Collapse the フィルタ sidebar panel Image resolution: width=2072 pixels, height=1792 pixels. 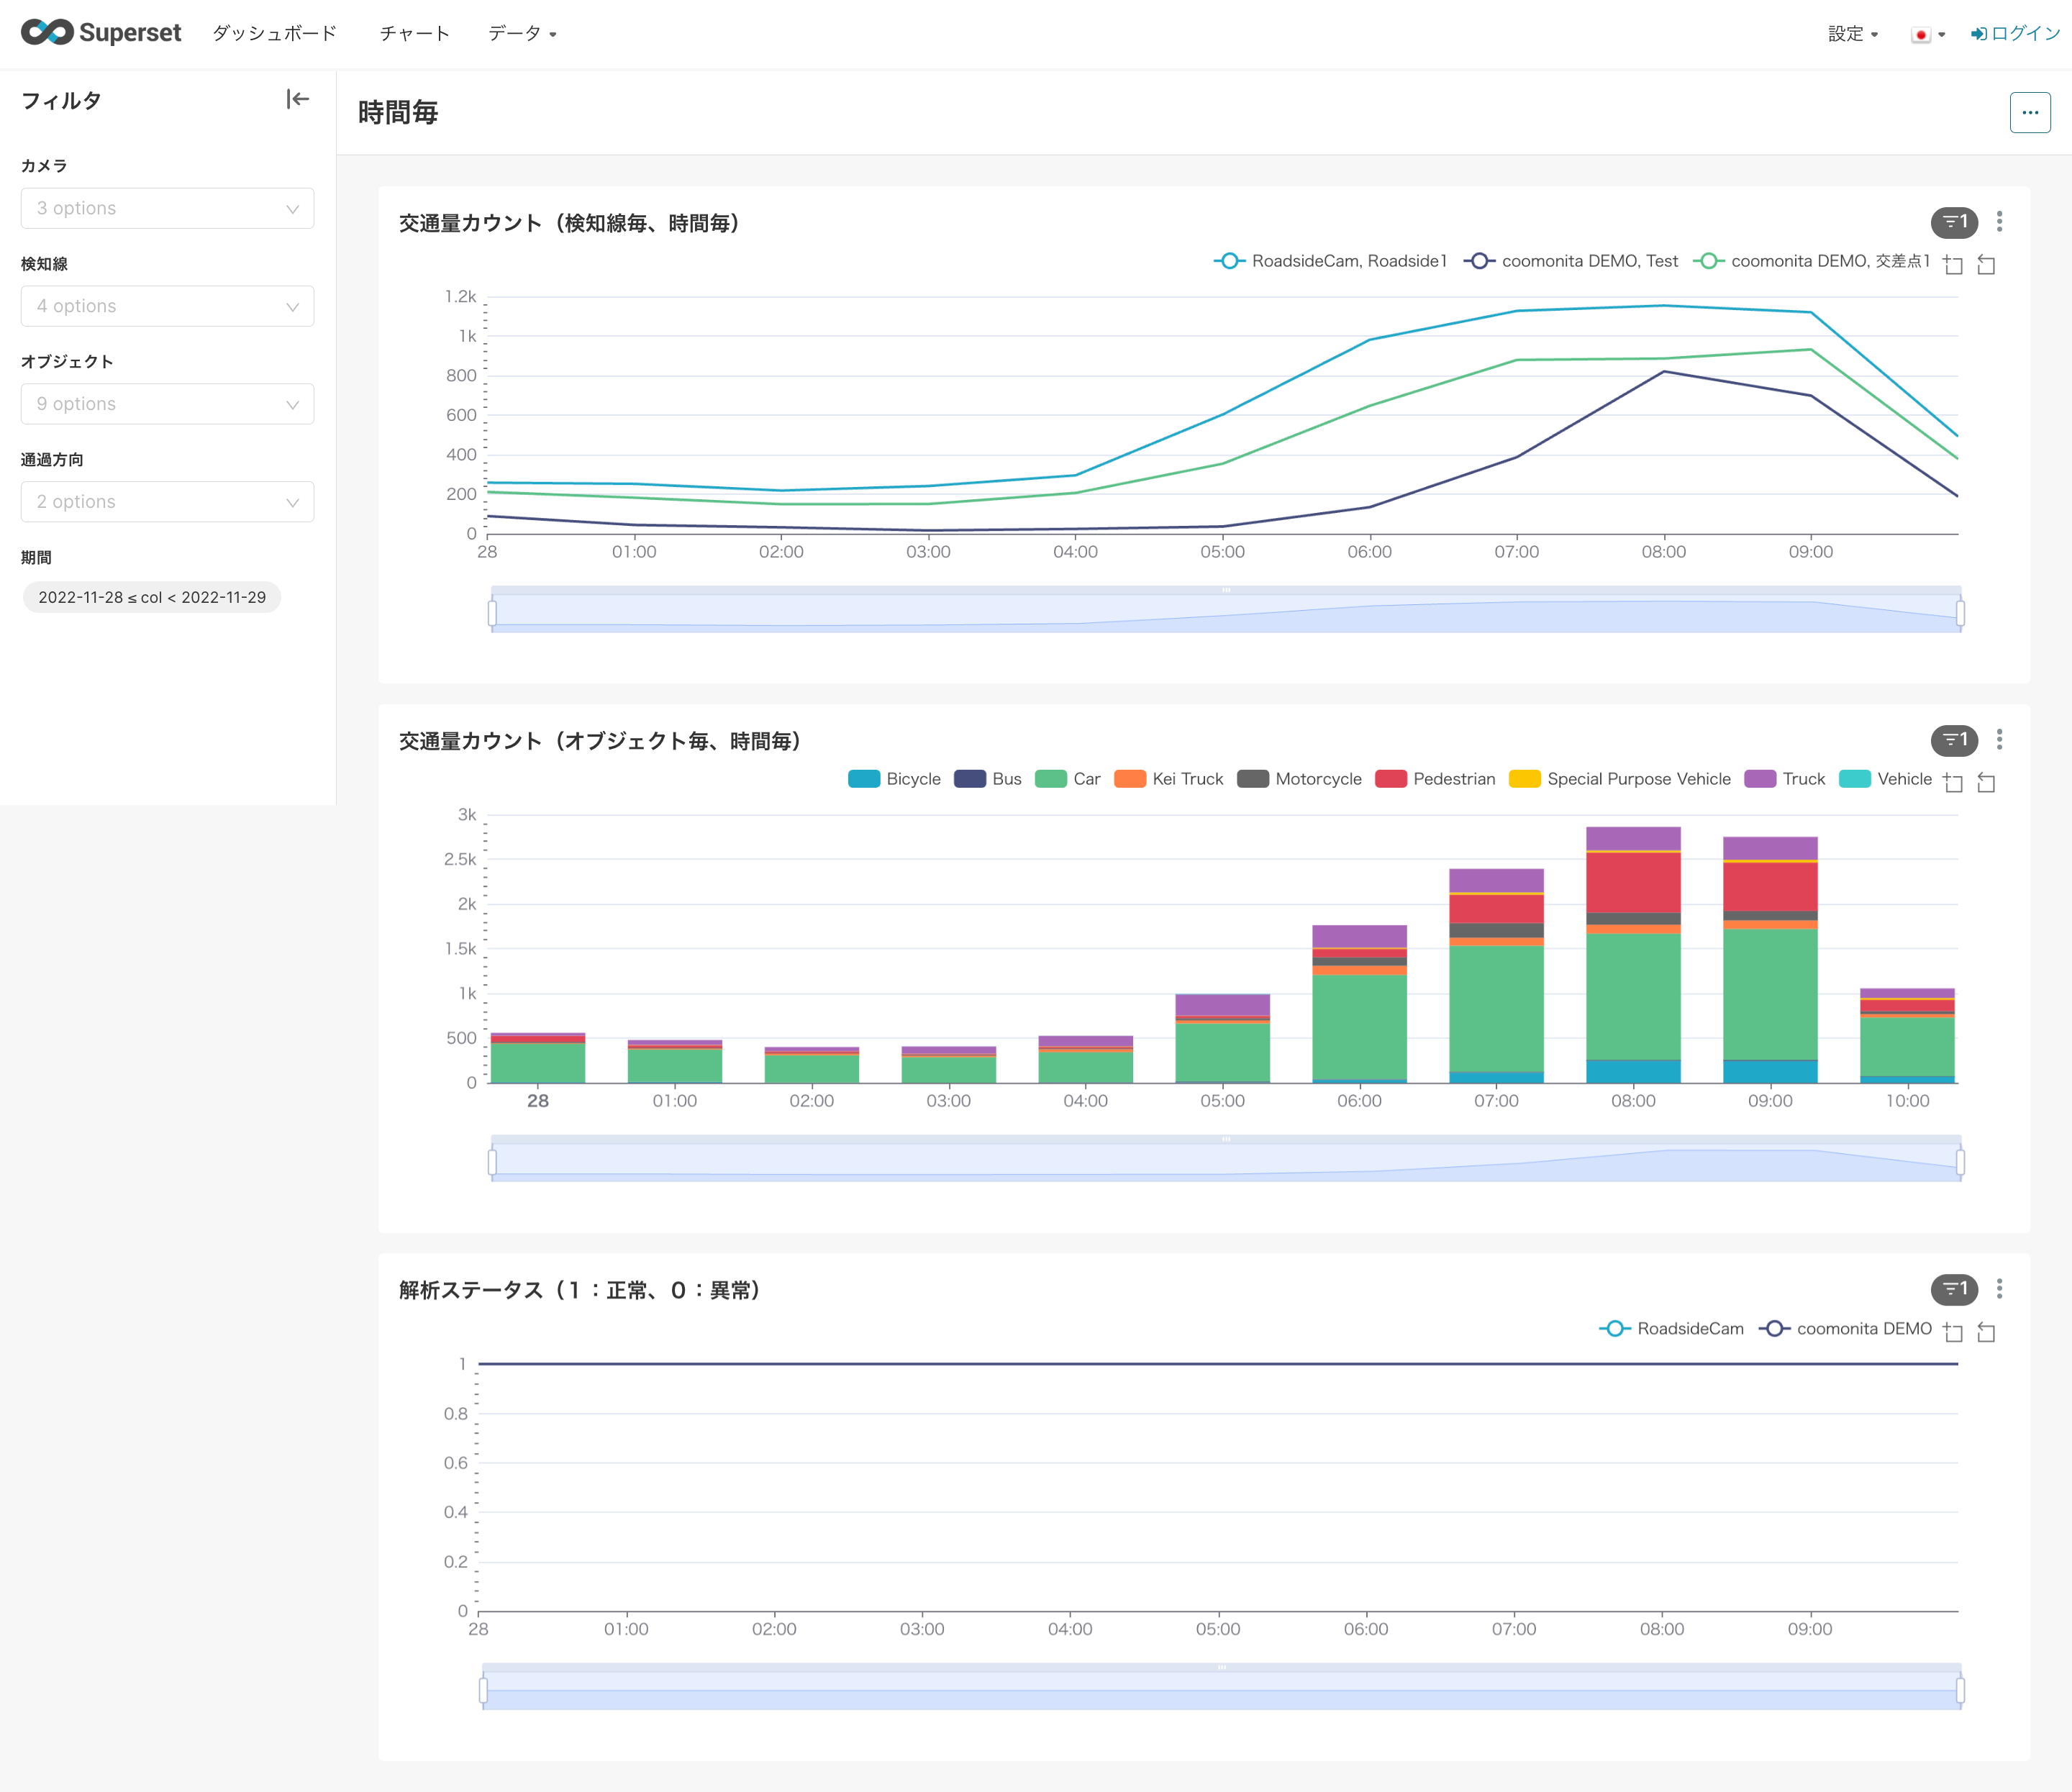tap(297, 99)
